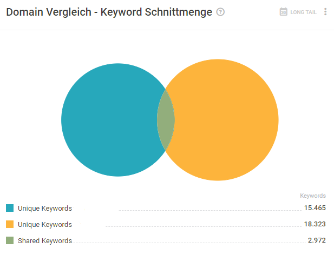
Task: Click the 2.972 shared keyword count
Action: [317, 240]
